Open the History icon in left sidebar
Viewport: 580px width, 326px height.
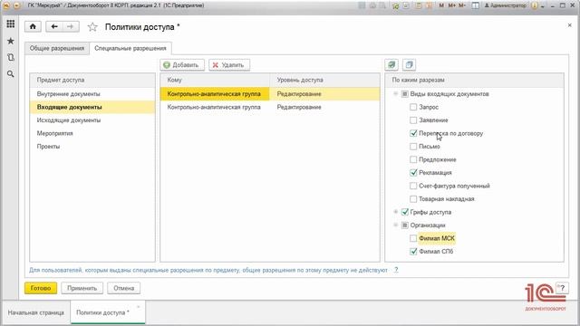pos(10,57)
